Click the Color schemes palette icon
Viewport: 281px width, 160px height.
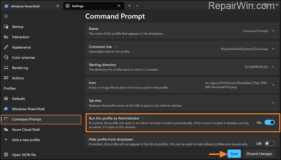[6, 57]
